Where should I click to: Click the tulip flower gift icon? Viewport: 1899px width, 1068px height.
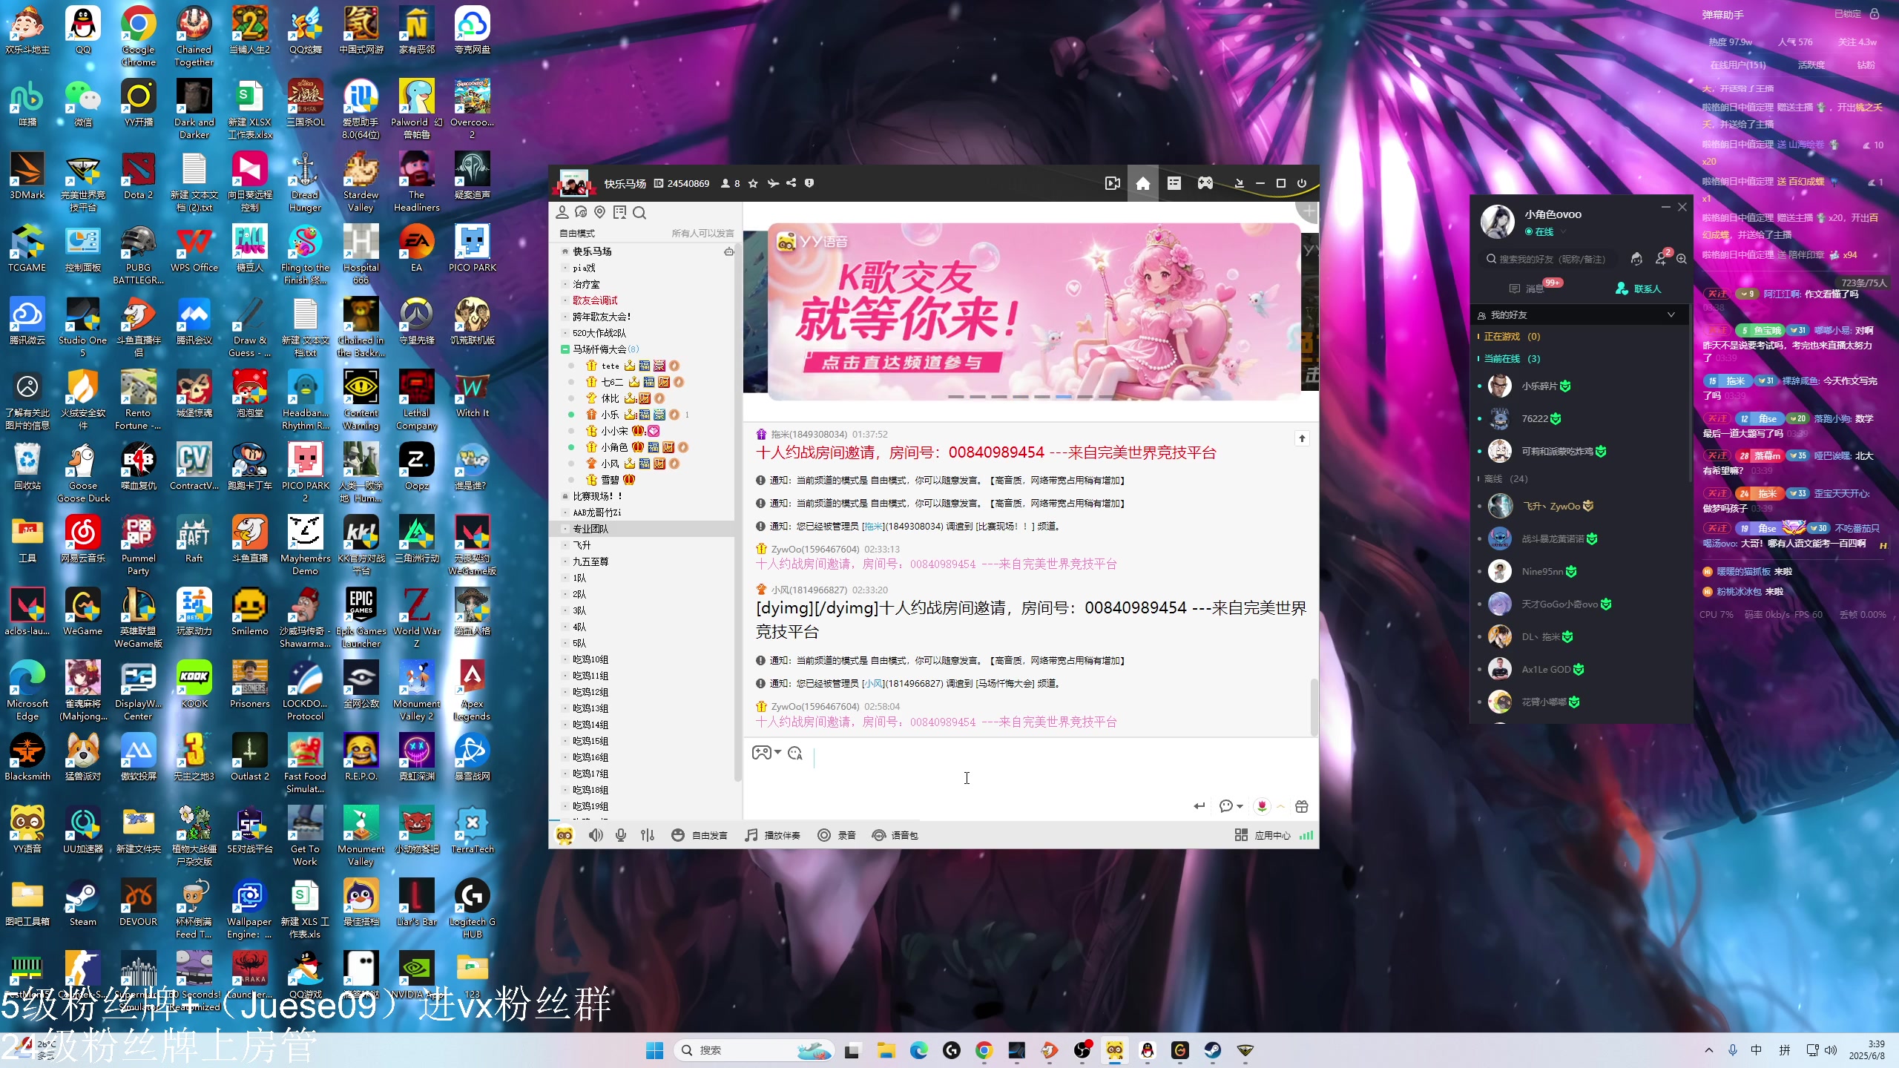click(1262, 806)
